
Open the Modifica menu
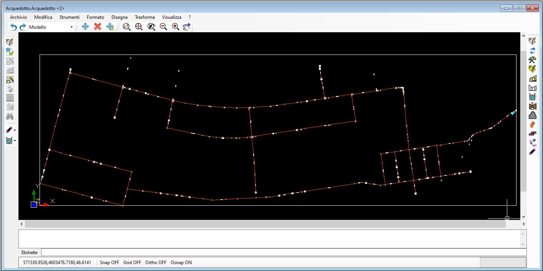coord(43,17)
